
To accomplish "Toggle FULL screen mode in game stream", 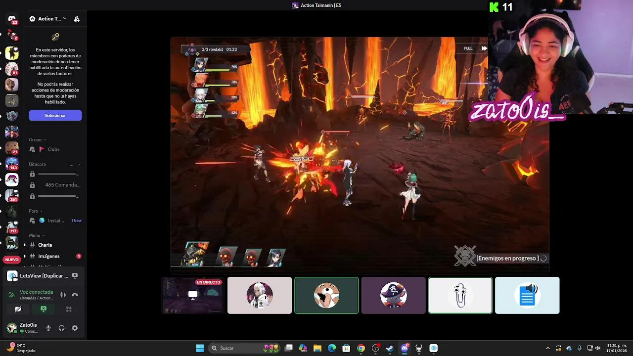I will click(468, 48).
